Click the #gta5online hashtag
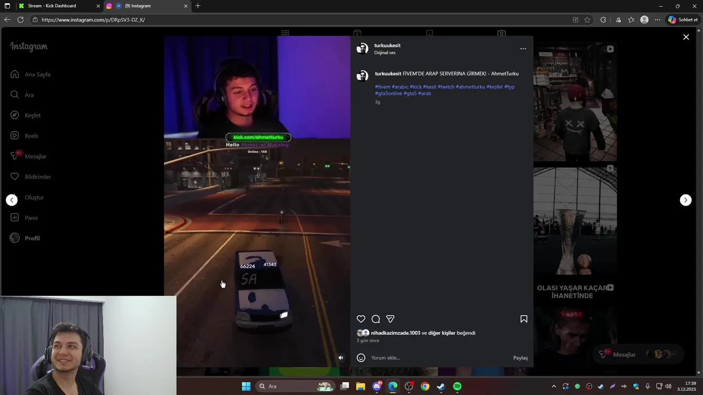This screenshot has width=703, height=395. click(388, 93)
